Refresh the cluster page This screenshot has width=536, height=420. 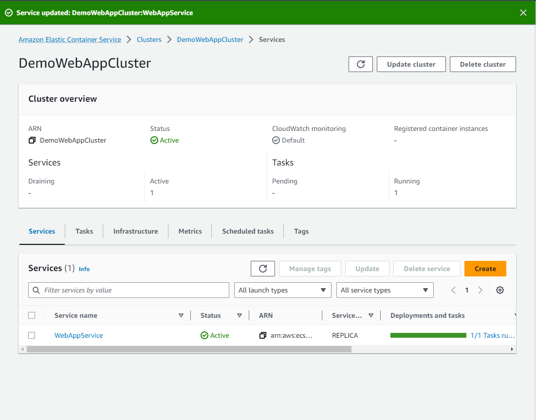click(x=360, y=64)
